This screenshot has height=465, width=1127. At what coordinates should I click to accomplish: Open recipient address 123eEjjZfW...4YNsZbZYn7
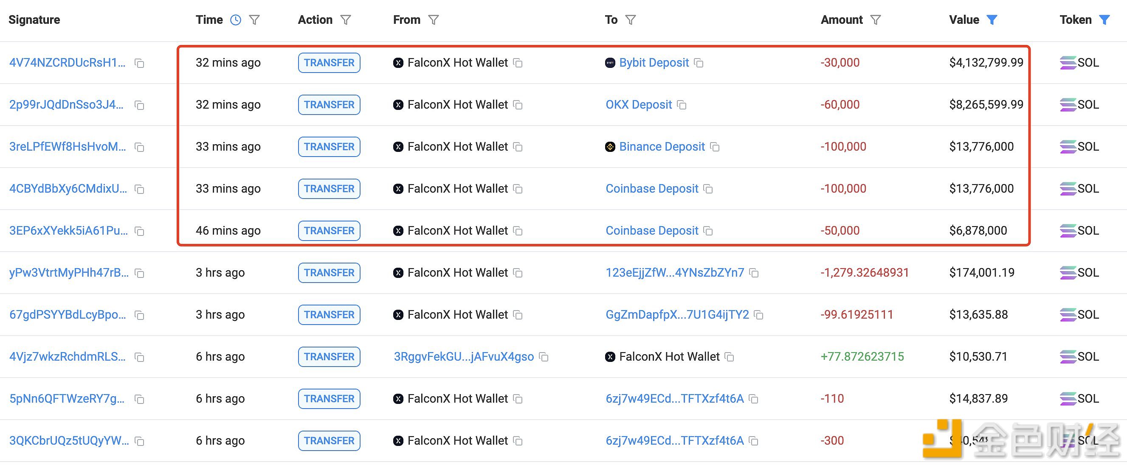(675, 273)
